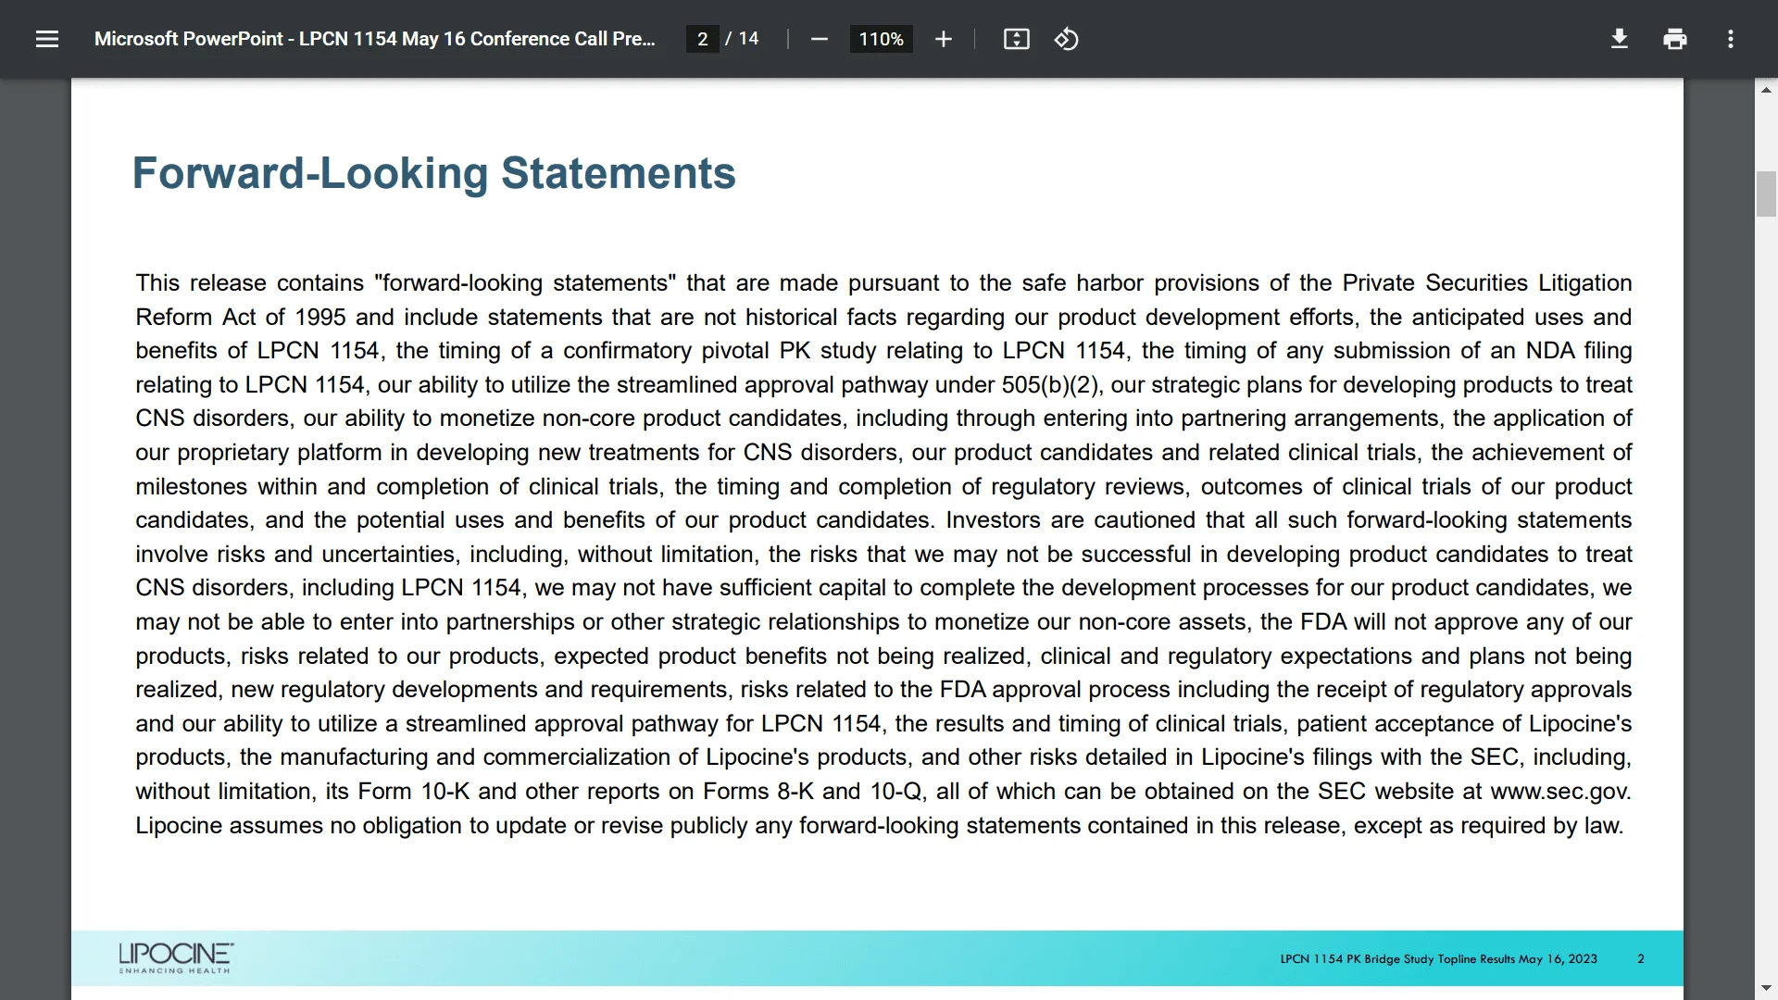Screen dimensions: 1778x1000
Task: Click the text '505(b)(2)' in paragraph
Action: tap(1051, 385)
